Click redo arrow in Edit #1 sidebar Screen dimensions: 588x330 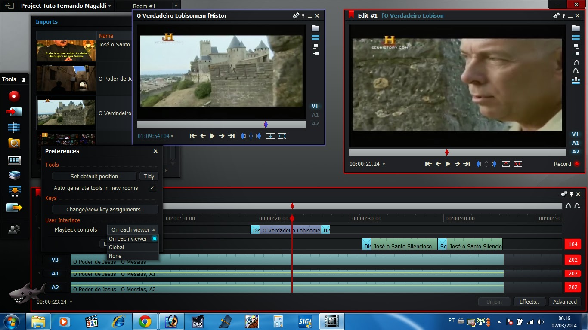[x=576, y=71]
